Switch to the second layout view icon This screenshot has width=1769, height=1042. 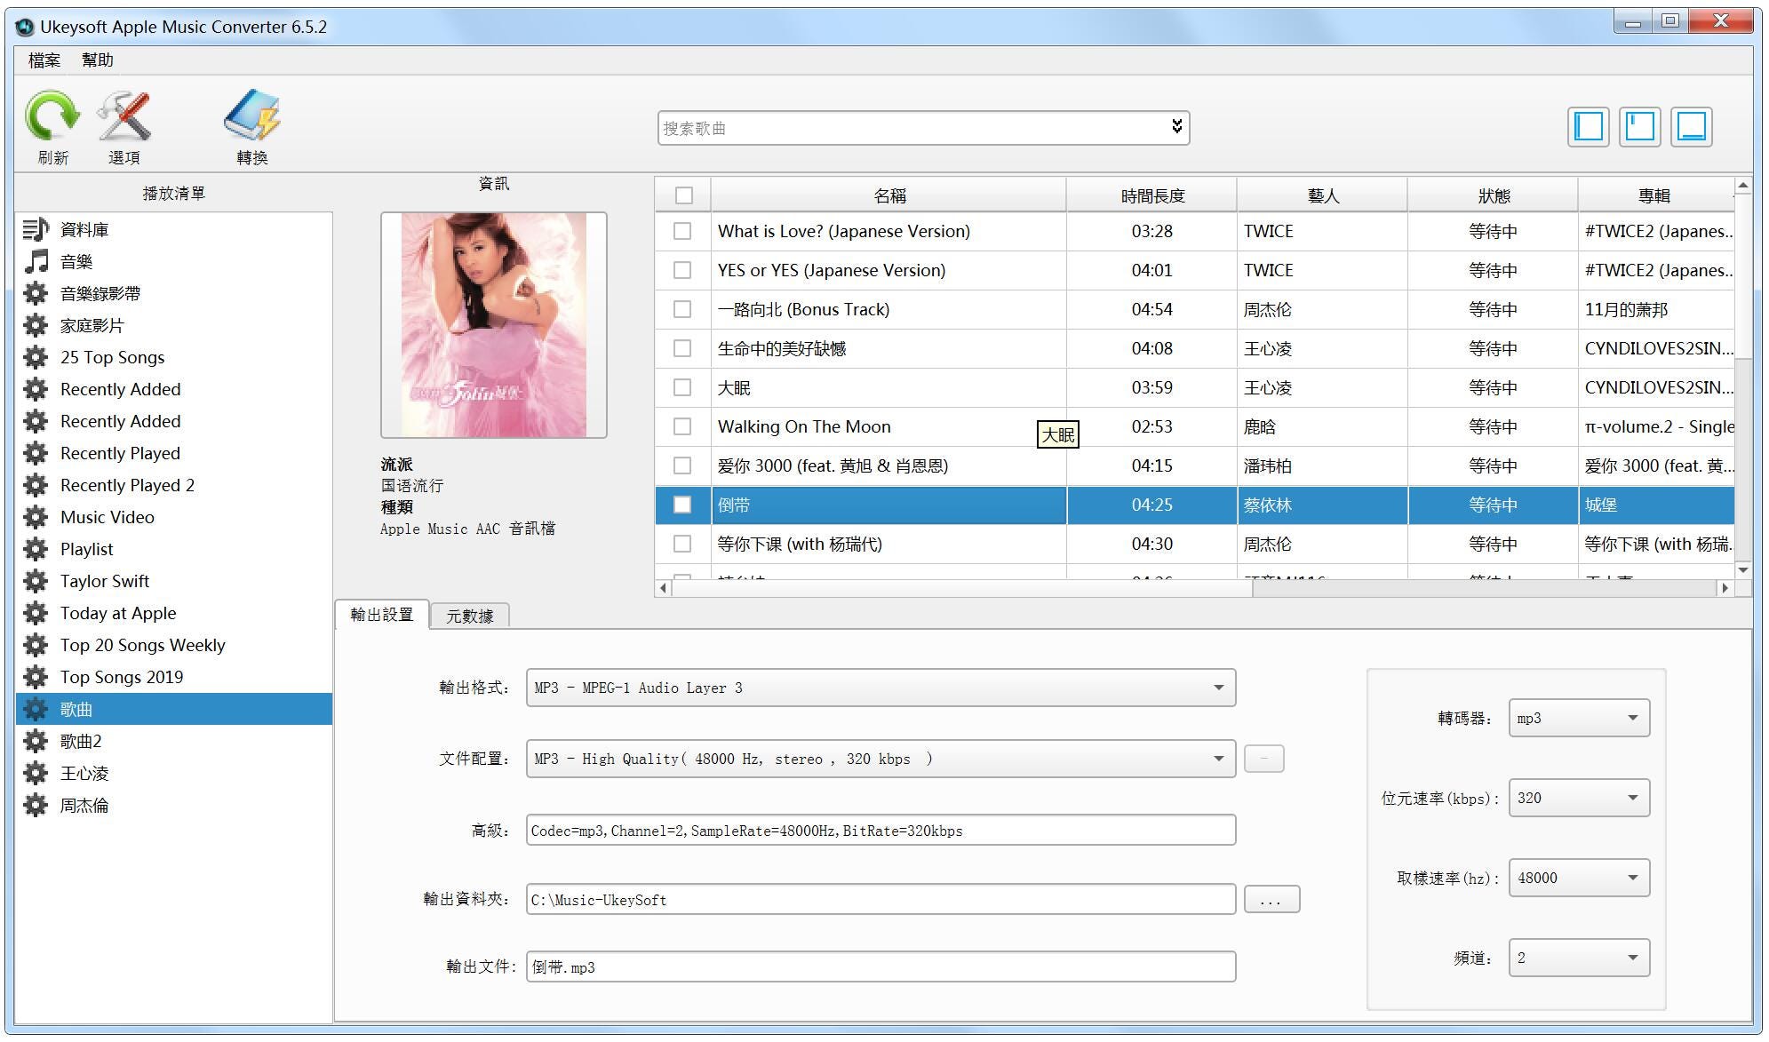[1640, 127]
